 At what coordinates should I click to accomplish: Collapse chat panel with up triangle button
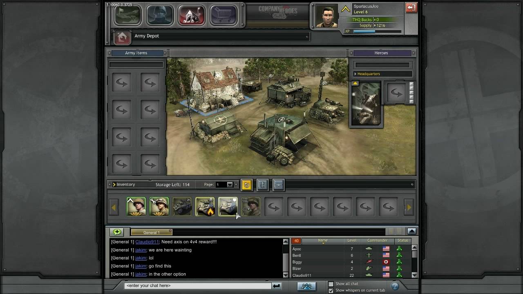[x=411, y=232]
